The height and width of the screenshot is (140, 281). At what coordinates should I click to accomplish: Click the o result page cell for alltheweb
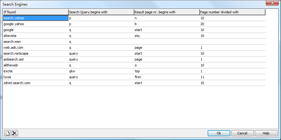[x=167, y=65]
